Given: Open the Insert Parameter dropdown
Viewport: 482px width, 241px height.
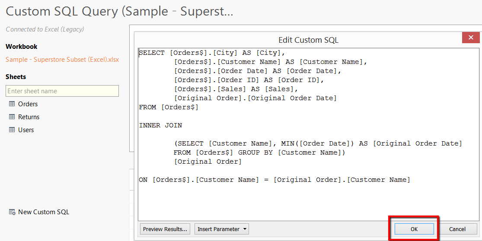Looking at the screenshot, I should [x=222, y=229].
